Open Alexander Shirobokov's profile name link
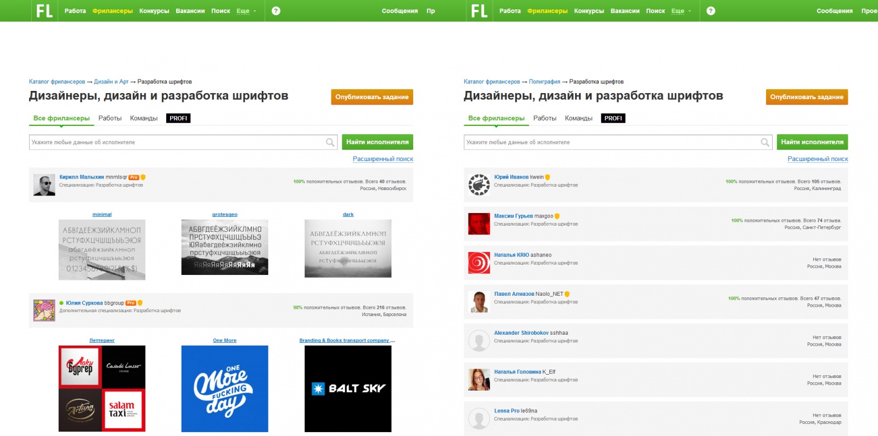Screen dimensions: 878x436 [x=521, y=333]
